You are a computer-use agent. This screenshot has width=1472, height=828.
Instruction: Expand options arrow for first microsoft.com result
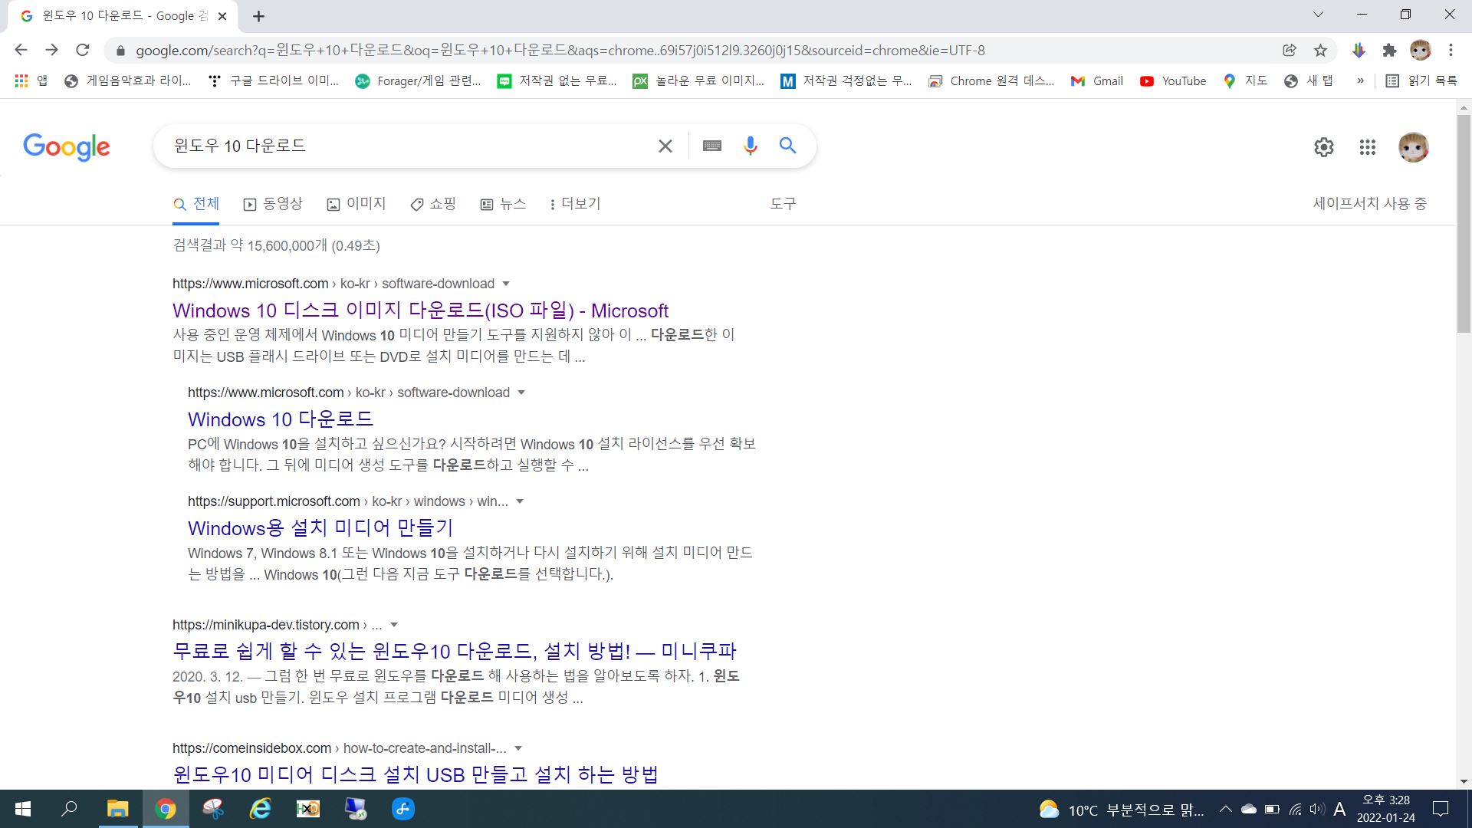506,284
